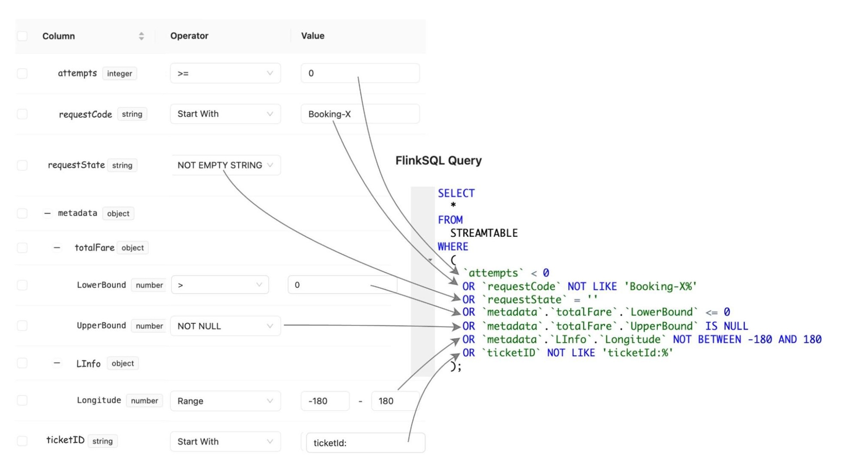
Task: Collapse the LInfo object row
Action: pyautogui.click(x=56, y=363)
